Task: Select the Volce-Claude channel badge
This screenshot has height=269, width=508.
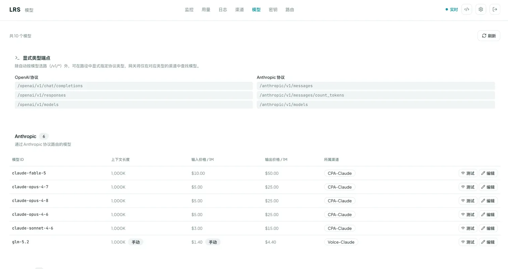Action: click(x=341, y=242)
